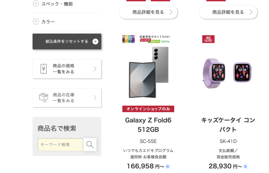Expand the カラー filter plus icon
Screen dimensions: 269x173
point(36,22)
